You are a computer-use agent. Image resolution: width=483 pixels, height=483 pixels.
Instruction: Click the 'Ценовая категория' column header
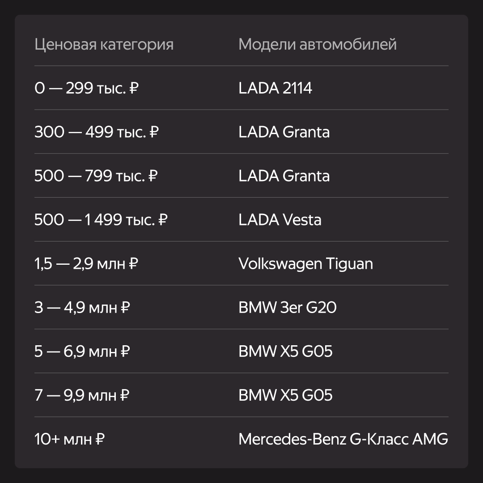point(104,44)
